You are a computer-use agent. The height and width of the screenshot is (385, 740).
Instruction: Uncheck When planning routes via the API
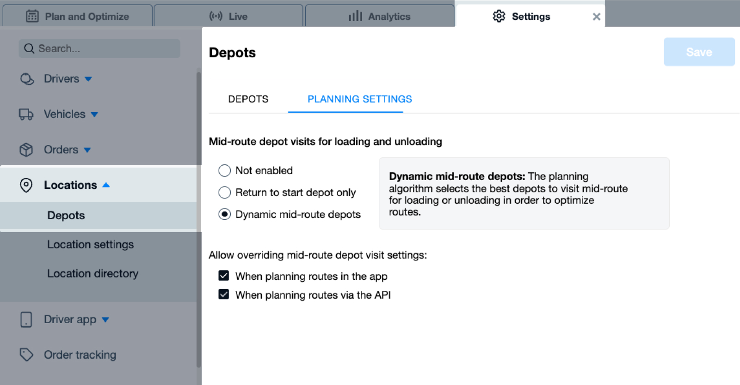tap(224, 295)
